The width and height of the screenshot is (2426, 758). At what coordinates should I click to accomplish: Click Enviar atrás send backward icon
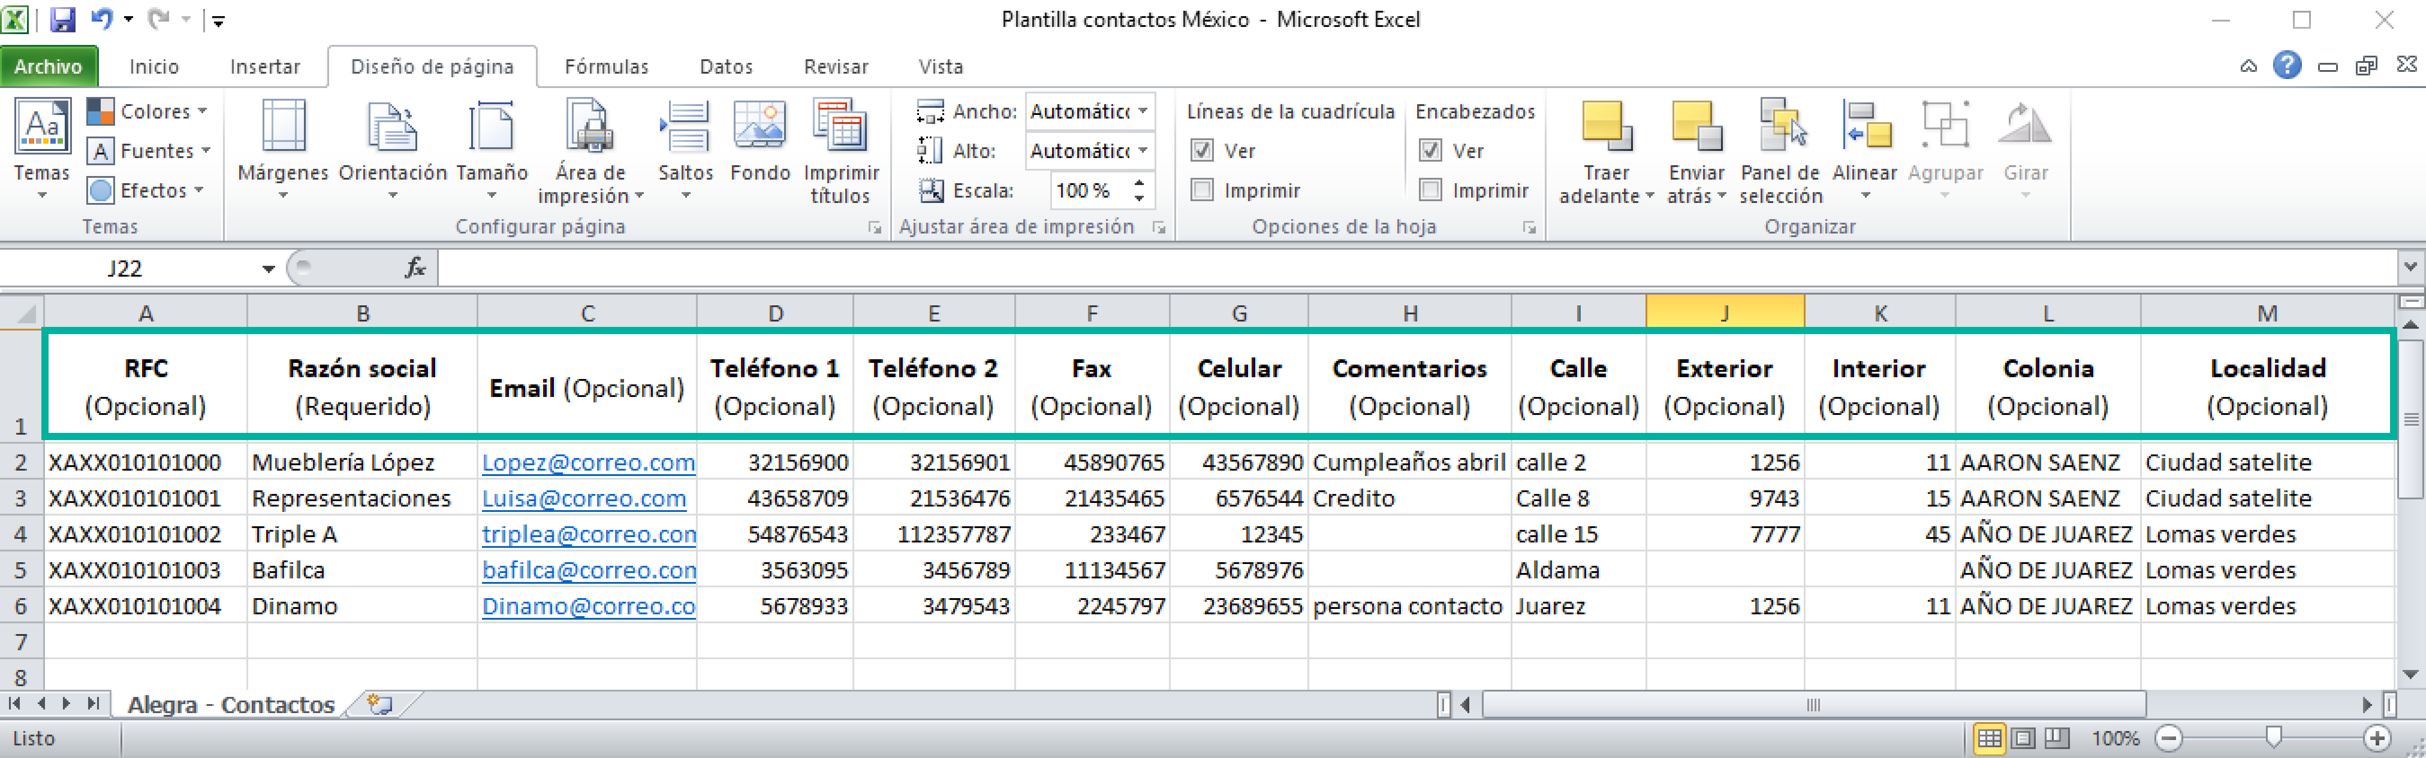click(1696, 127)
